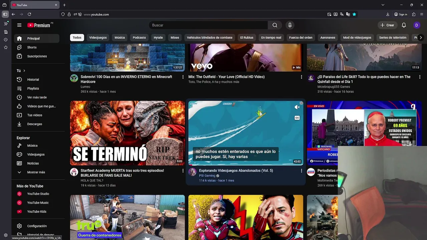Toggle the browser sidebar panel button
427x240 pixels.
click(5, 14)
